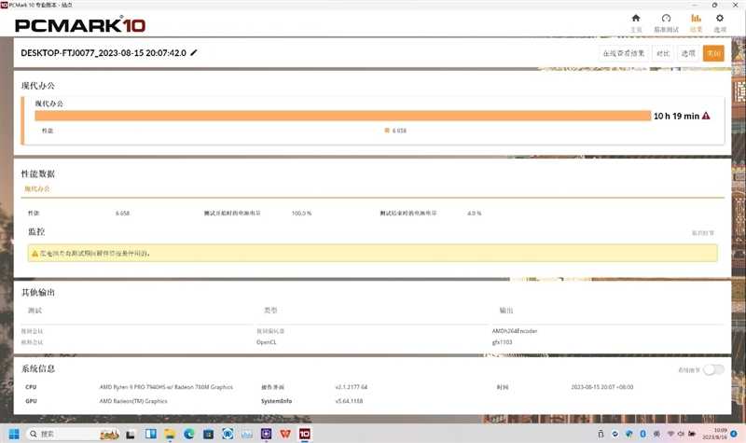The height and width of the screenshot is (443, 746).
Task: Click the pencil icon to rename result
Action: pyautogui.click(x=194, y=53)
